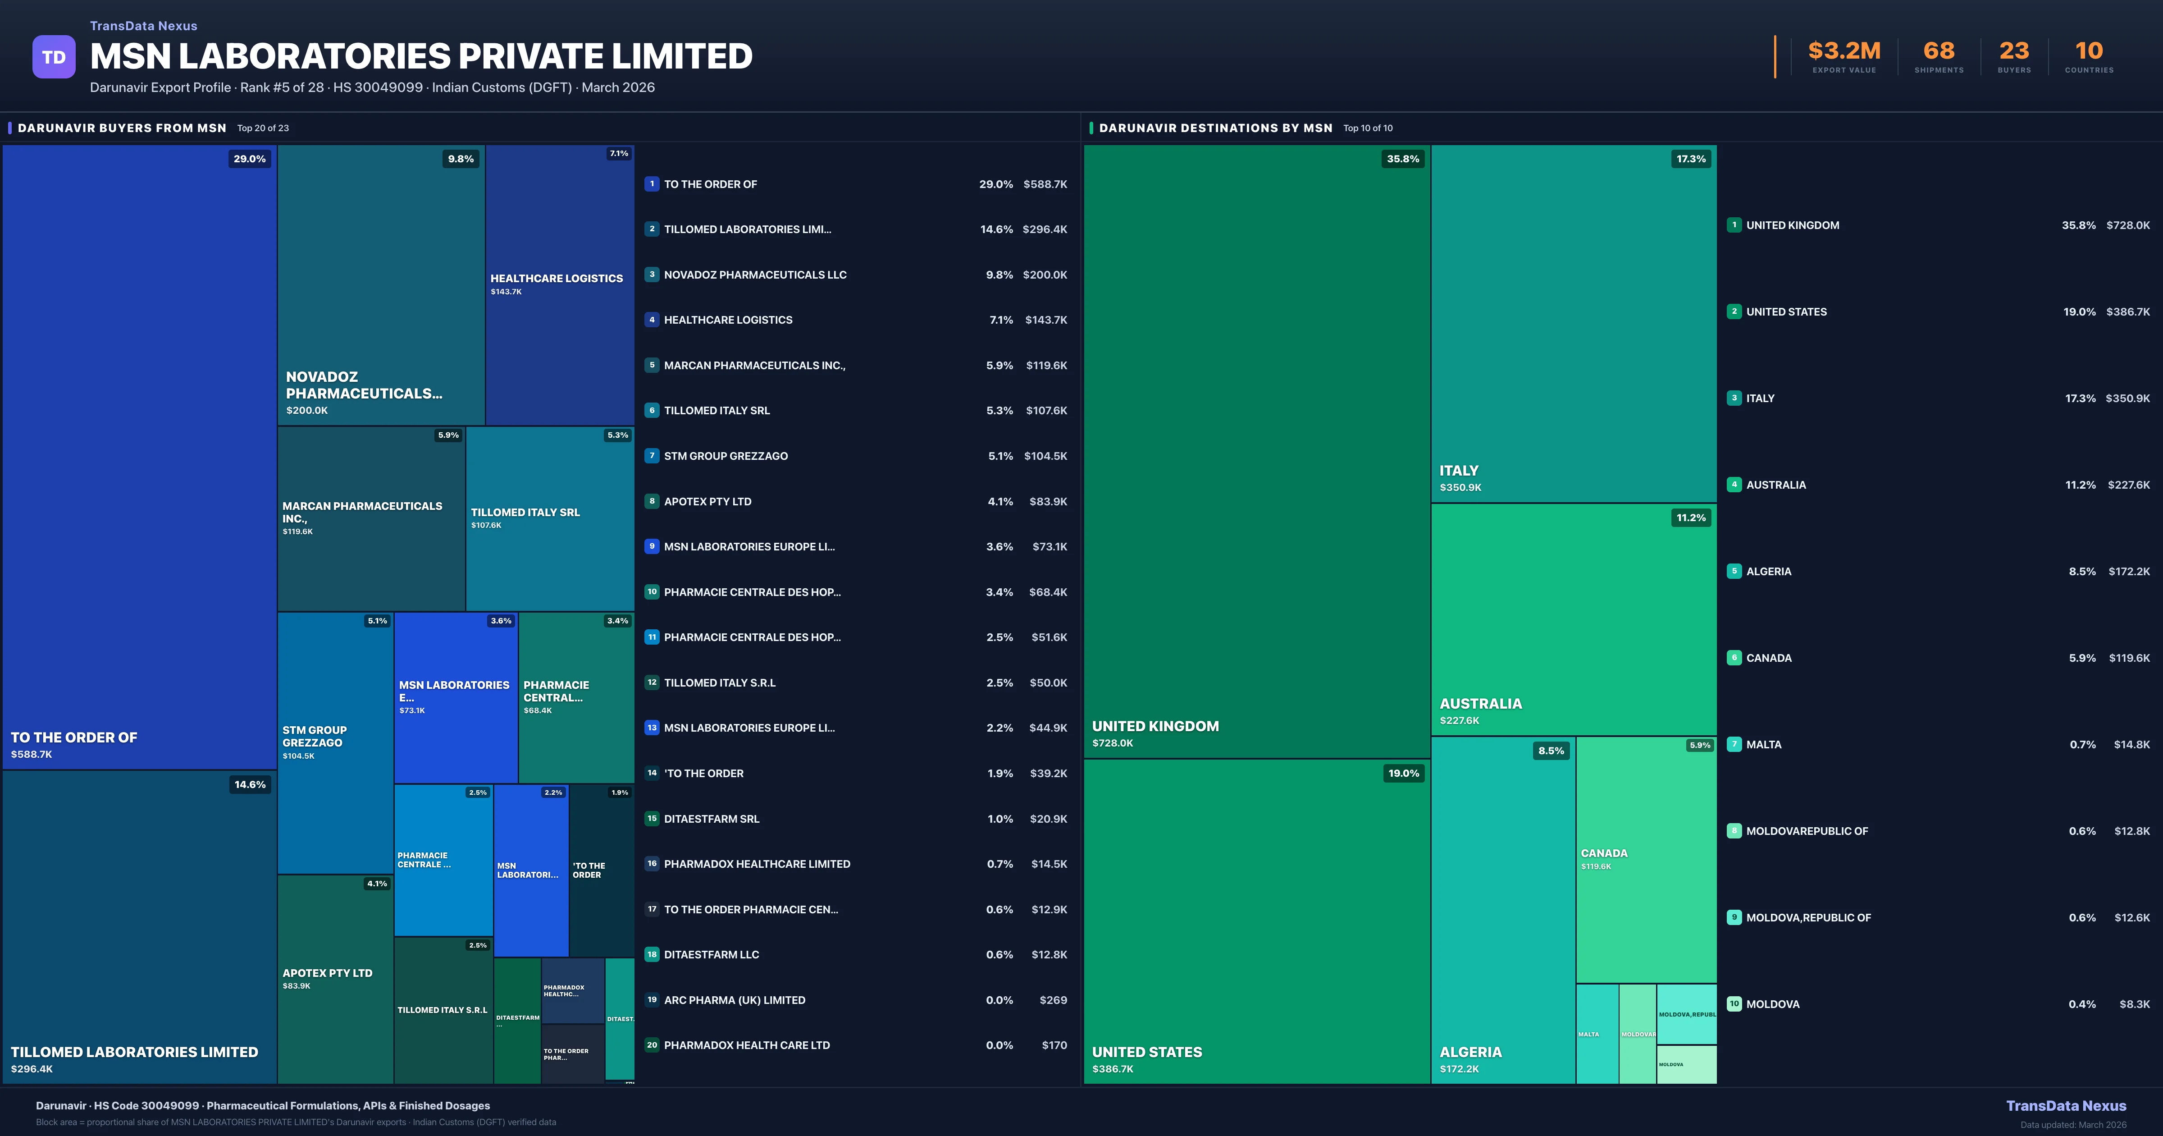Select the NOVADOZ PHARMACEUTICALS treemap block
This screenshot has height=1136, width=2163.
[380, 286]
